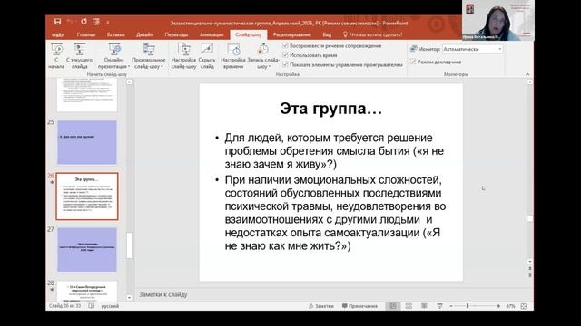The width and height of the screenshot is (581, 326).
Task: Click the slide counter Слайд 26 из 33
Action: (x=64, y=306)
